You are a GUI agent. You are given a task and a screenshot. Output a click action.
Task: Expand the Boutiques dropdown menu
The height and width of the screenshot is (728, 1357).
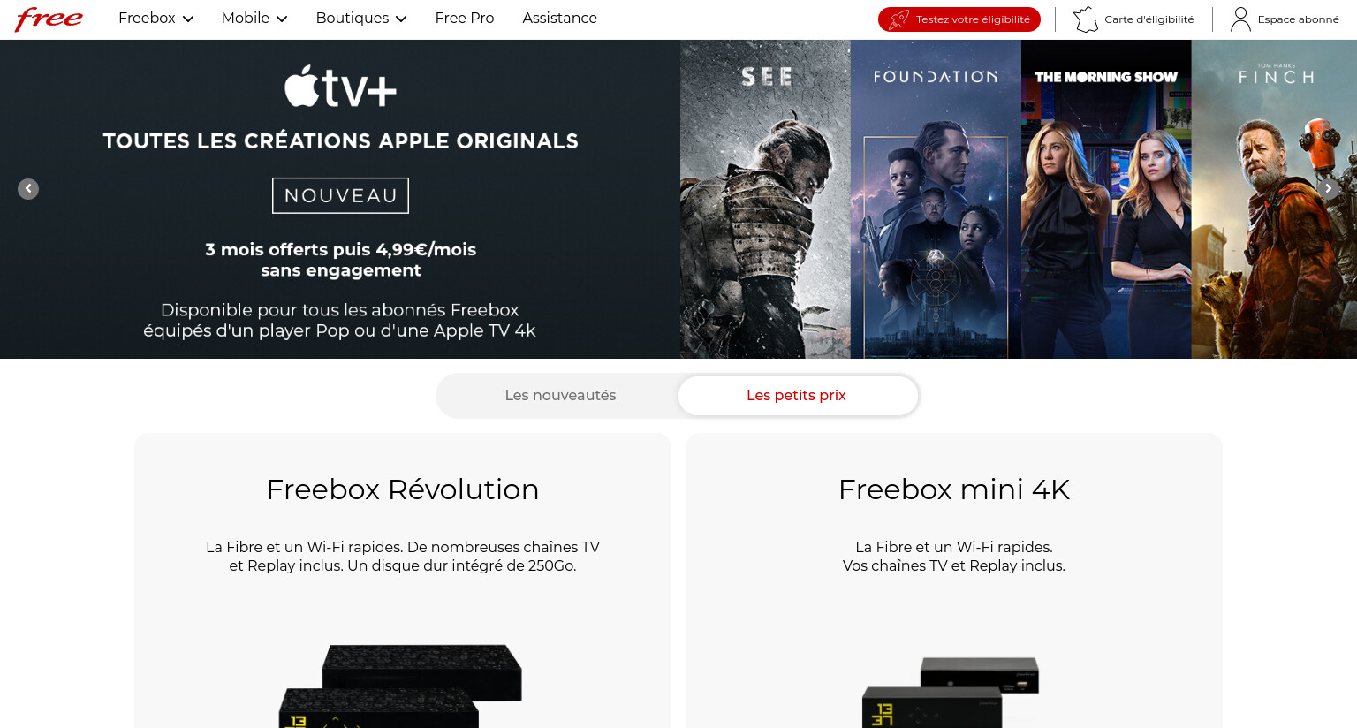361,19
